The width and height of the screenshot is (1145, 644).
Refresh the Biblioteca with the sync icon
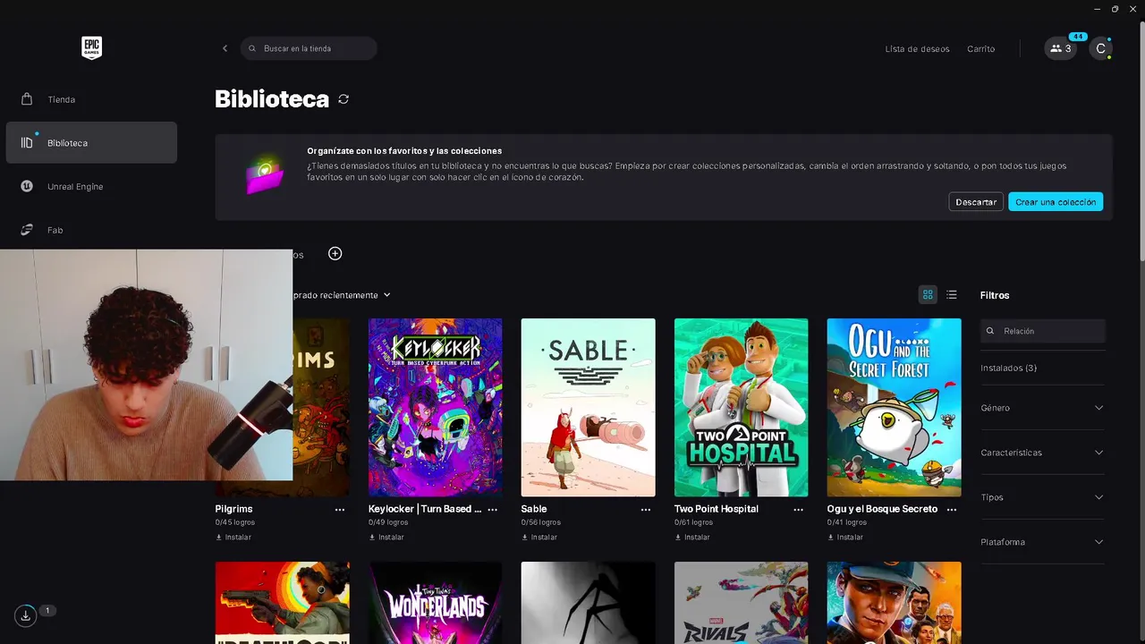(x=343, y=99)
